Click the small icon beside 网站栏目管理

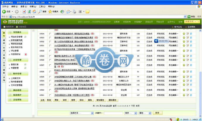click(25, 37)
